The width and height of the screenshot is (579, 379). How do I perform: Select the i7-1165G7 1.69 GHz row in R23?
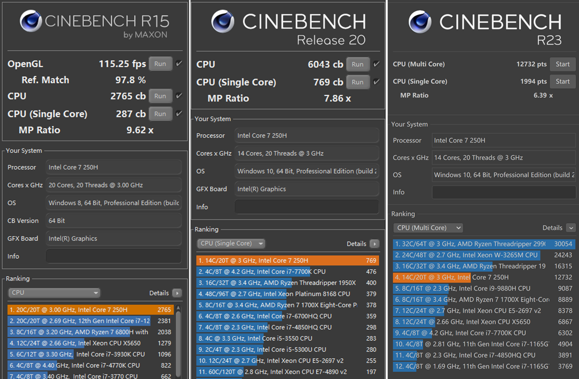tap(484, 366)
